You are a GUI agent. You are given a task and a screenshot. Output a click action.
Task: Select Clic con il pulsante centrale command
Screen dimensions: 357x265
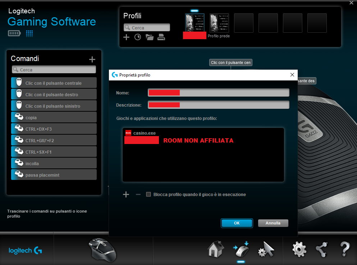(54, 83)
